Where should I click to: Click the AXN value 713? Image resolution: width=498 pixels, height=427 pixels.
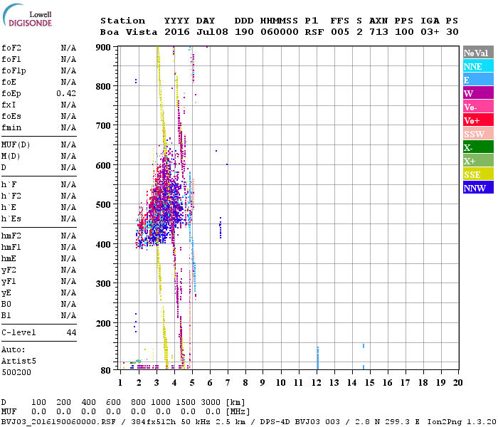point(378,32)
